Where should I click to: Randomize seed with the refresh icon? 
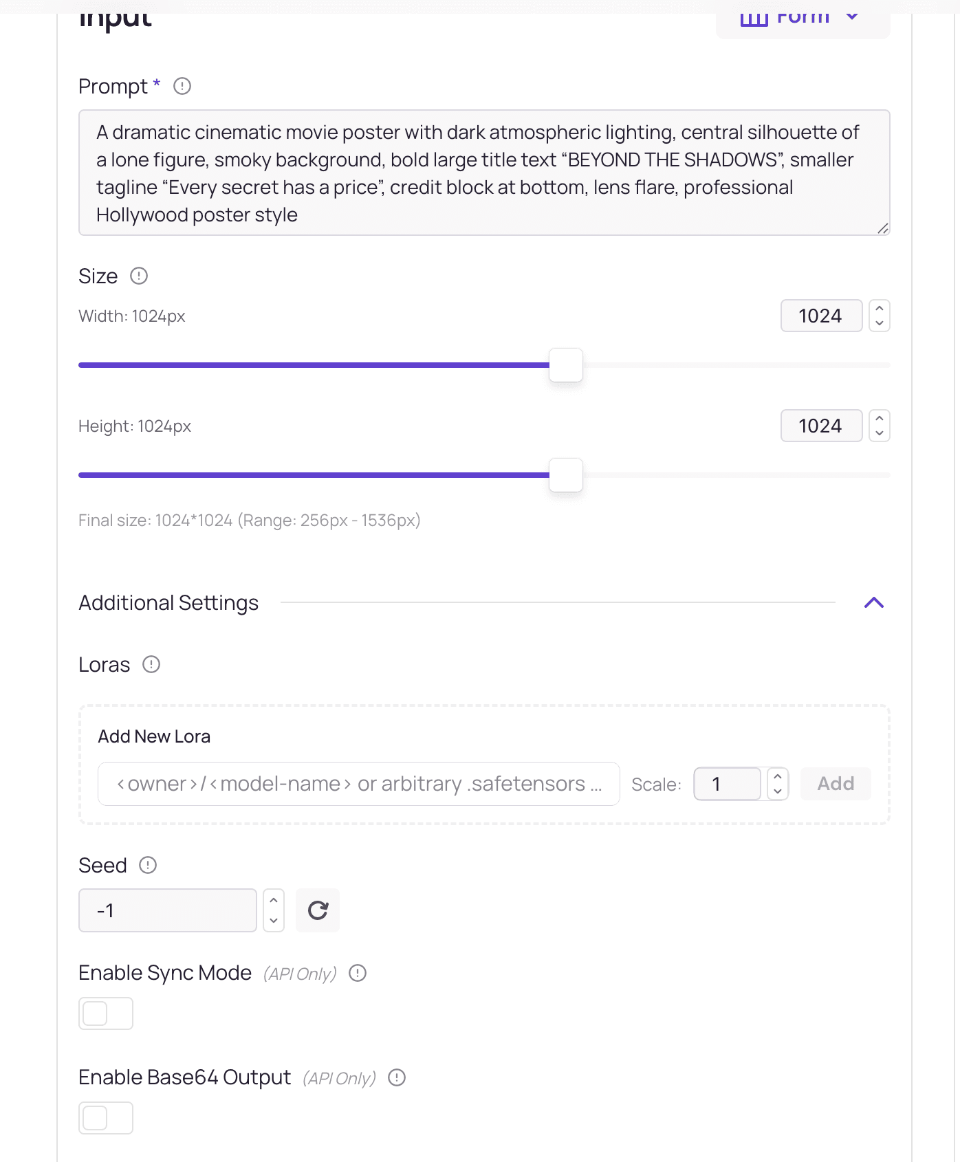[x=318, y=910]
